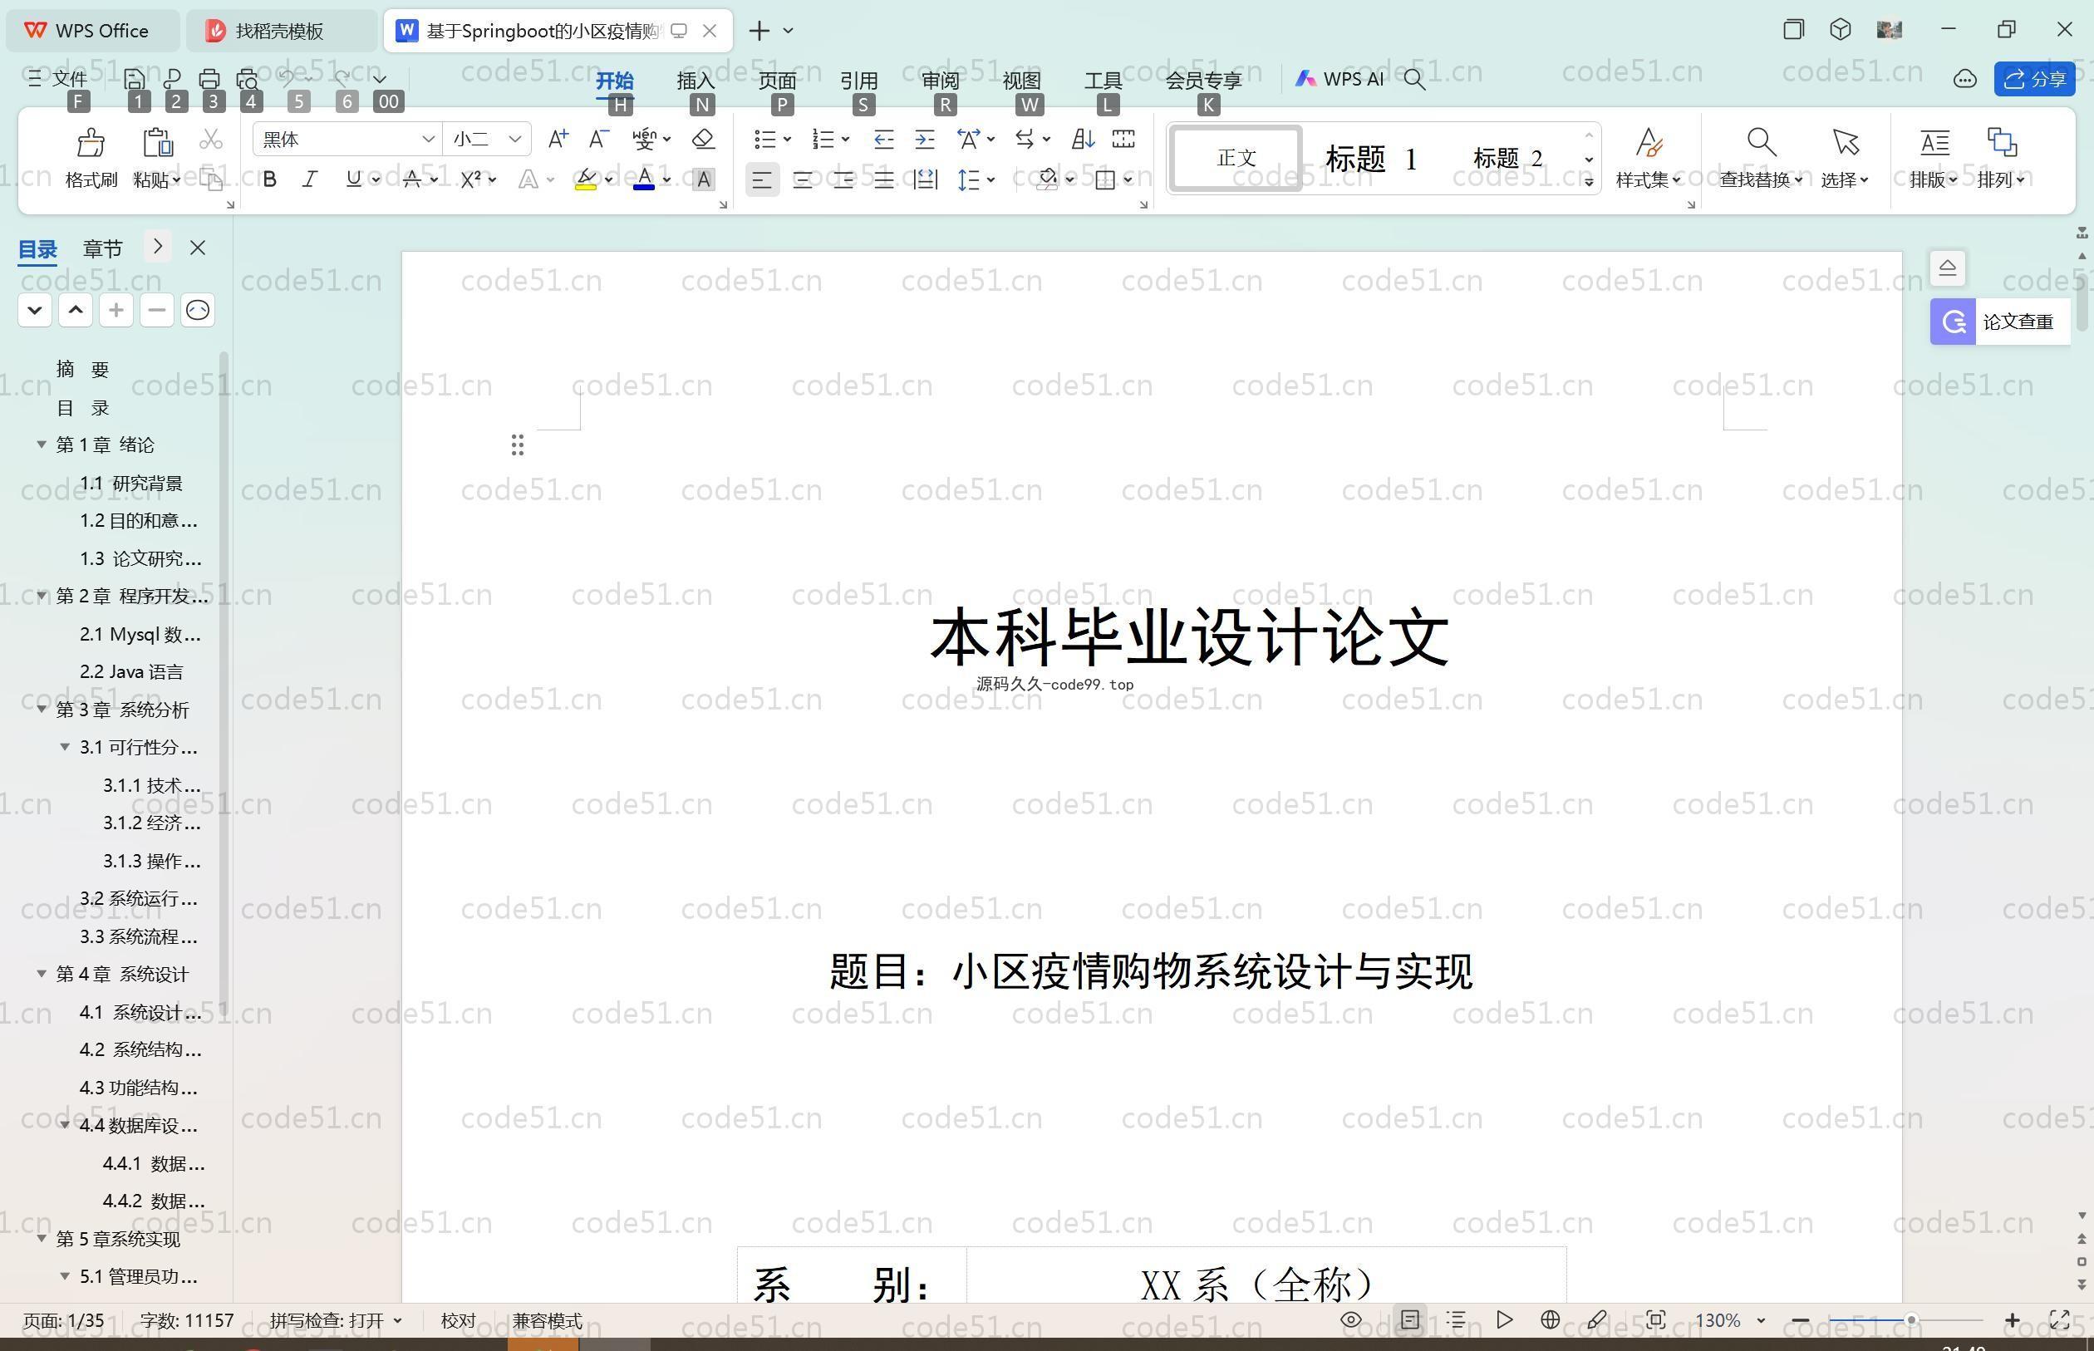Toggle left text alignment

coord(761,181)
